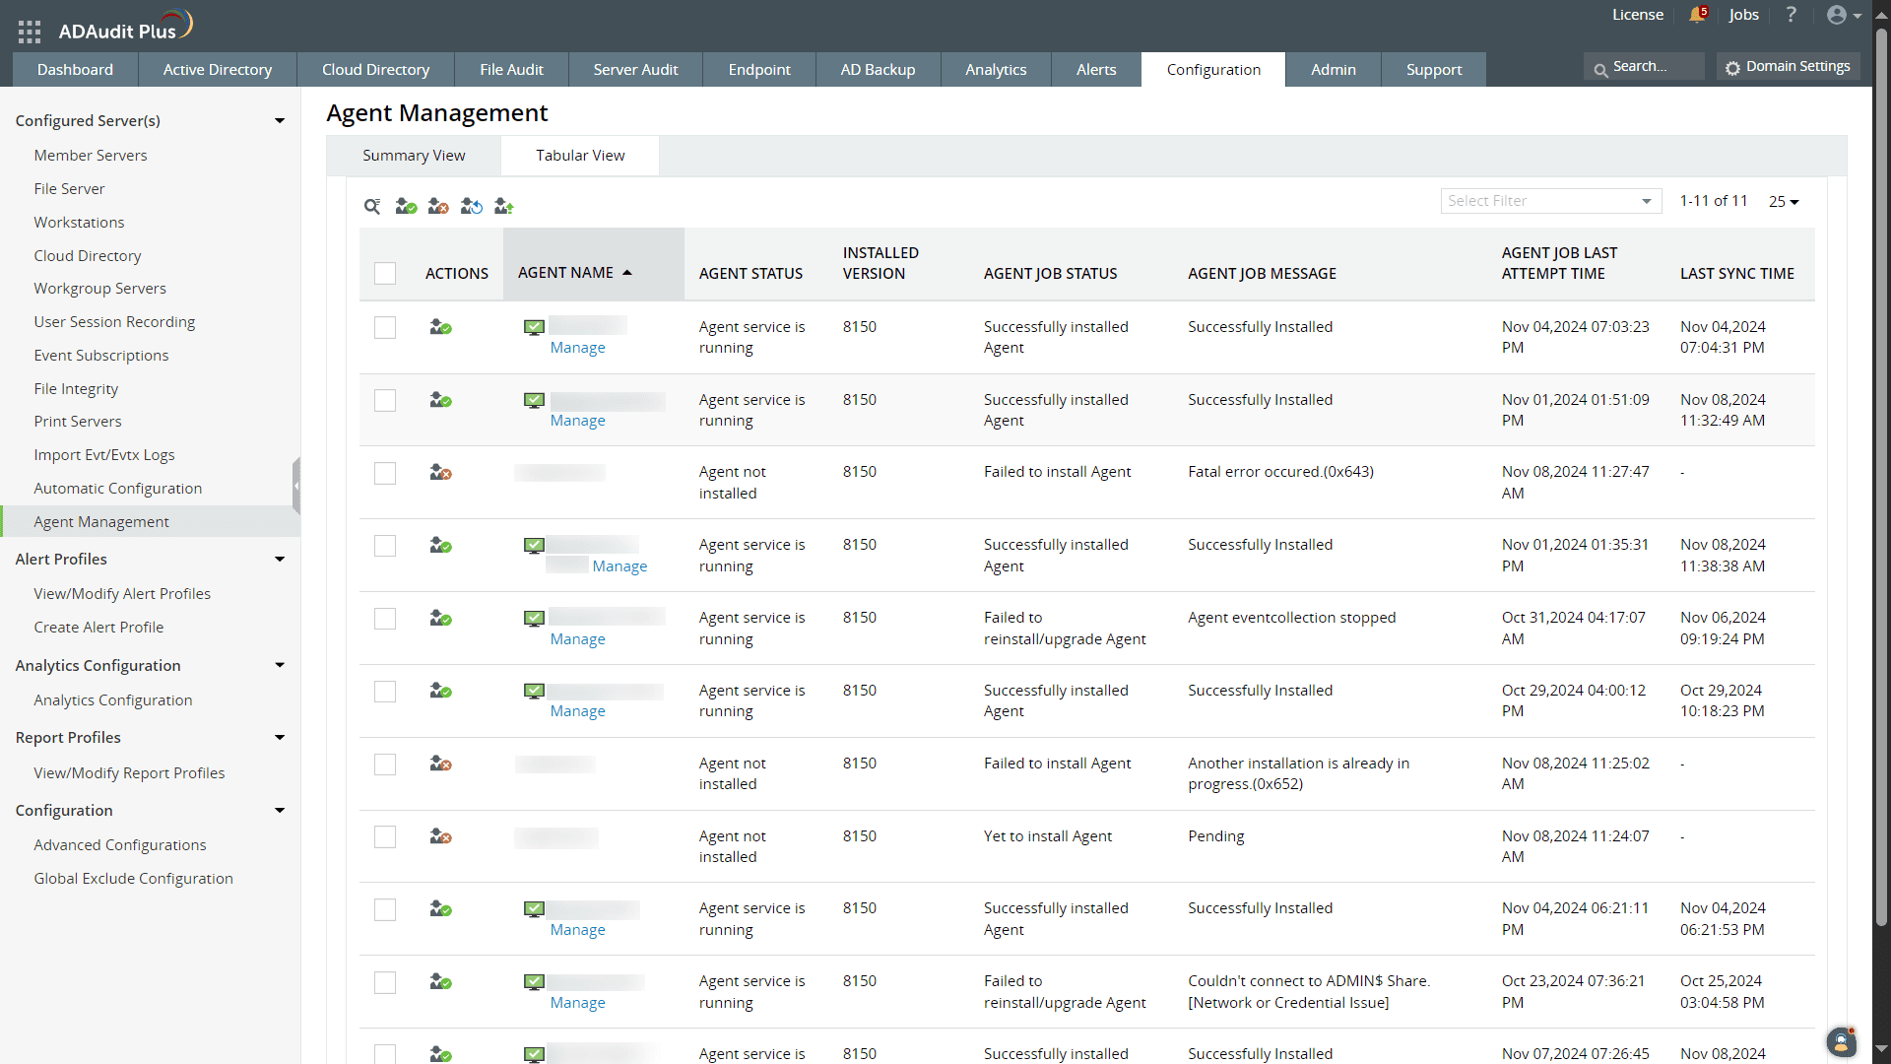Click the first Manage link in the table
Viewport: 1891px width, 1064px height.
pos(577,347)
